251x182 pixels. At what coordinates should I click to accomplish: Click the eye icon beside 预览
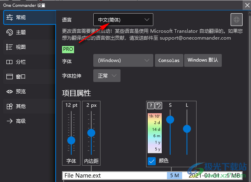pyautogui.click(x=10, y=92)
